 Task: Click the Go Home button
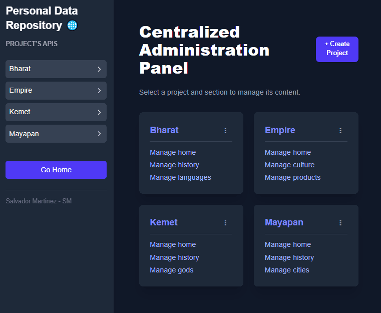pos(56,170)
